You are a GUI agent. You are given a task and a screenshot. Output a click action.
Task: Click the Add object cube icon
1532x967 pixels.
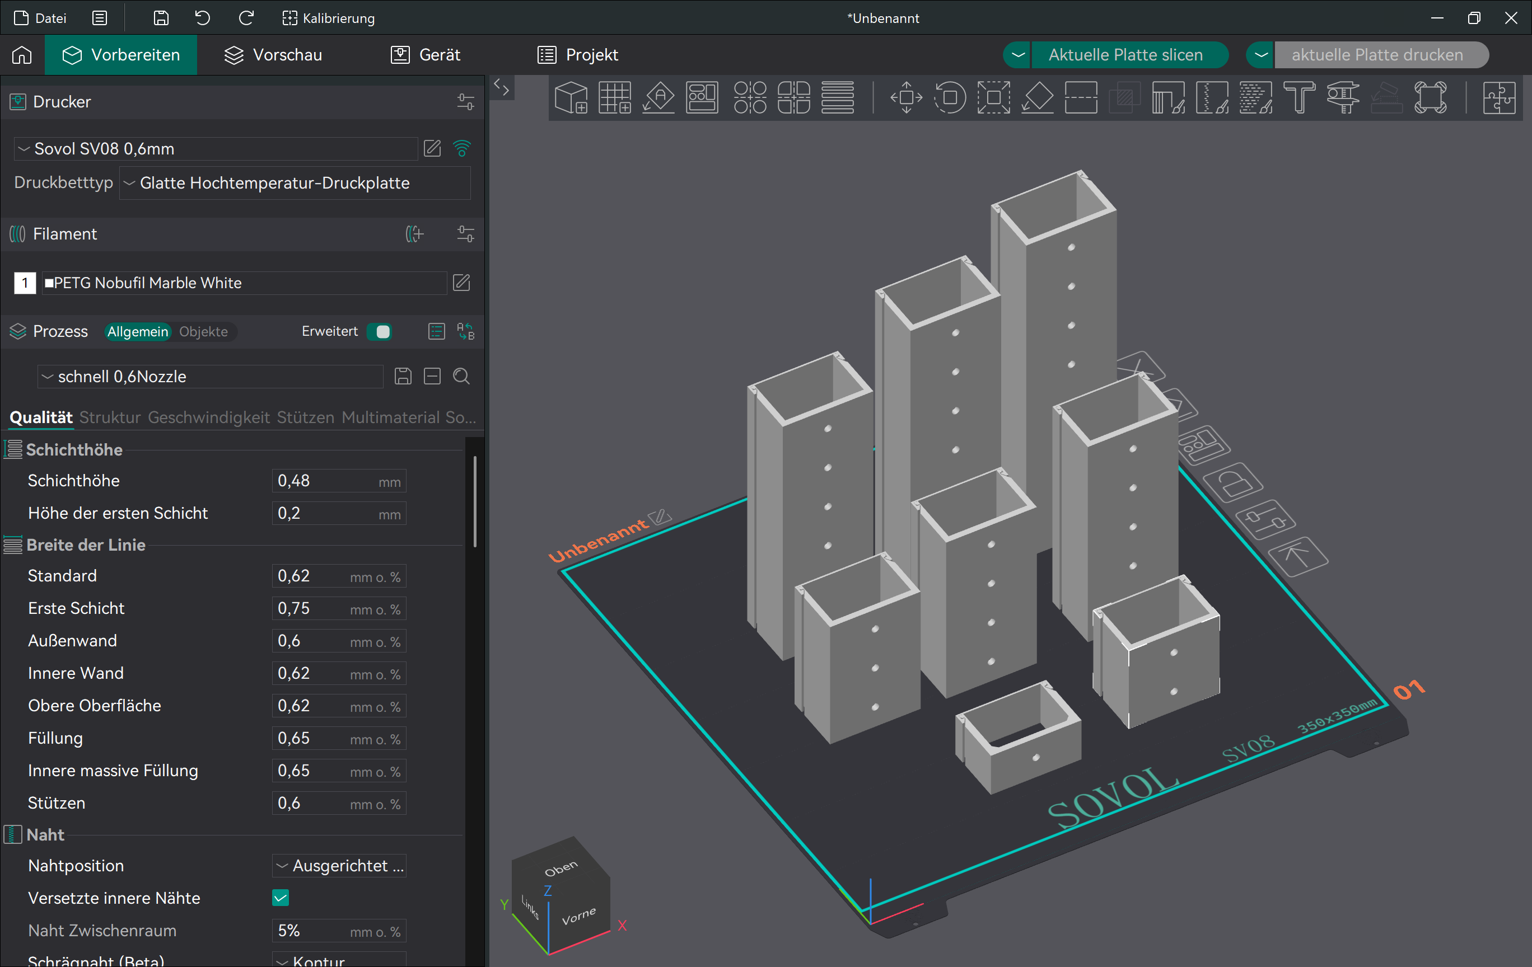click(571, 98)
